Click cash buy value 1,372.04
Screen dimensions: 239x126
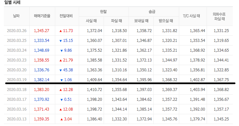click(94, 31)
